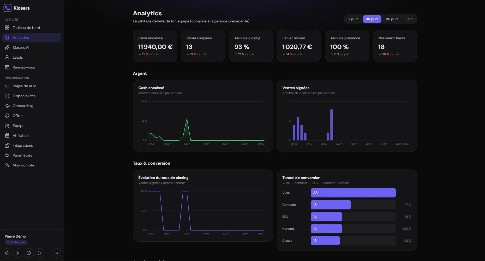Click the Onboarding graduation cap icon
Screen dimensions: 485x261
click(7, 106)
